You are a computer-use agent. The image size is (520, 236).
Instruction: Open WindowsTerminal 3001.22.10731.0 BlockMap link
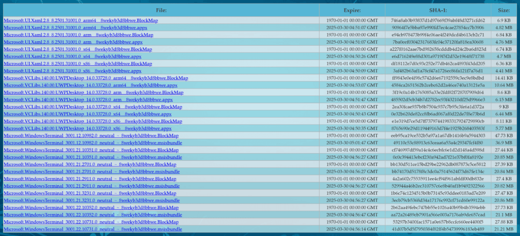click(91, 222)
